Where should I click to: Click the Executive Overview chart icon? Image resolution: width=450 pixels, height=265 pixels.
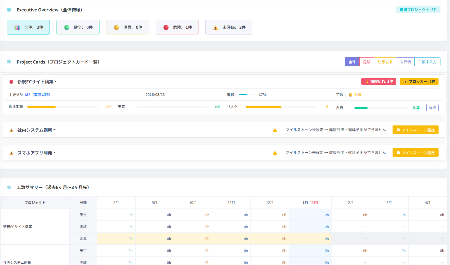tap(9, 10)
